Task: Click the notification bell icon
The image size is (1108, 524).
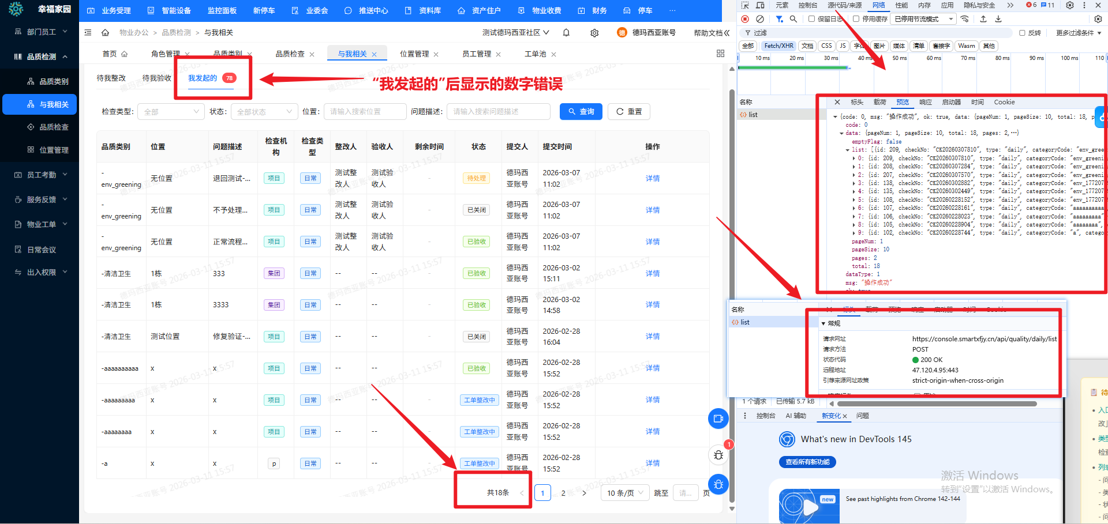Action: tap(566, 33)
